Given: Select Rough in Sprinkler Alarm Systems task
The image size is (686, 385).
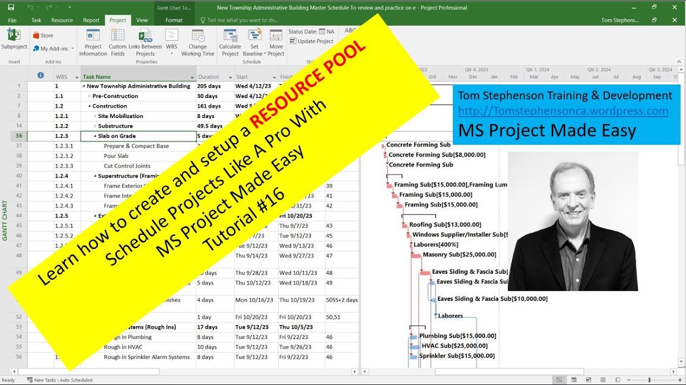Looking at the screenshot, I should (146, 357).
